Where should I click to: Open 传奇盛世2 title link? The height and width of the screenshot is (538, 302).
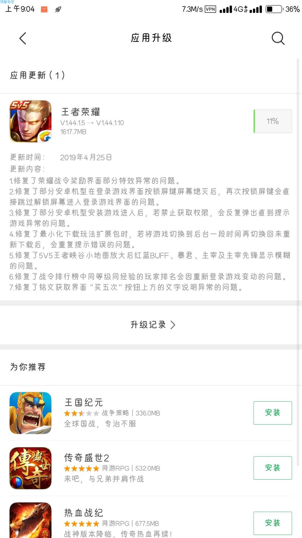[x=87, y=458]
